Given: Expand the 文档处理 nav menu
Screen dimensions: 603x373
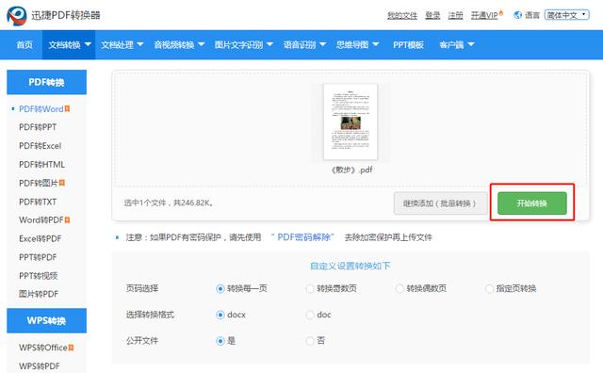Looking at the screenshot, I should [122, 44].
